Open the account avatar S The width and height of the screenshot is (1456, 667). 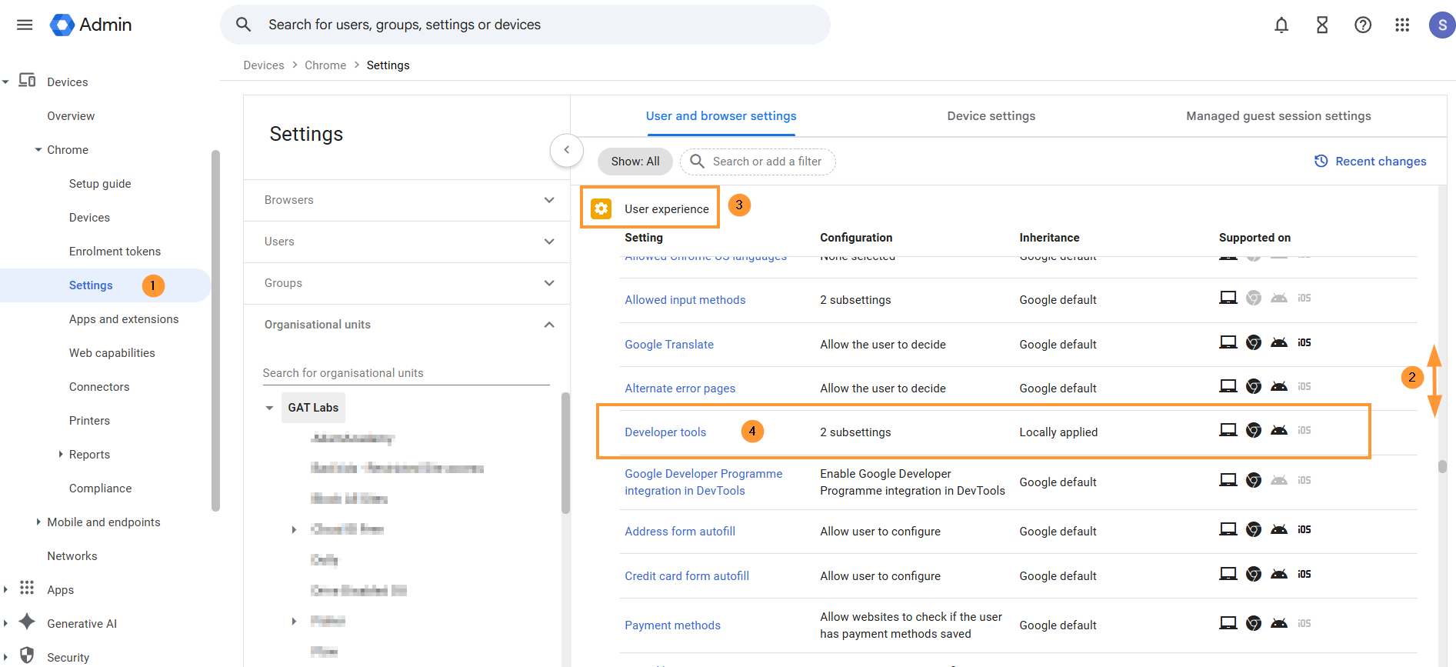tap(1442, 25)
